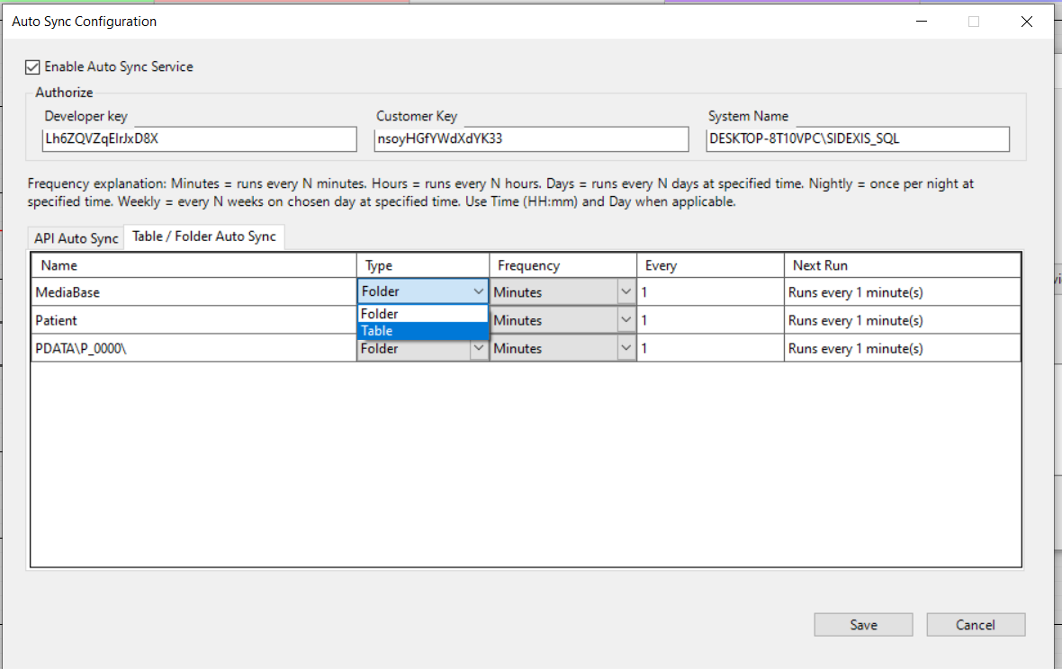1062x669 pixels.
Task: Close the Auto Sync Configuration window
Action: [1027, 22]
